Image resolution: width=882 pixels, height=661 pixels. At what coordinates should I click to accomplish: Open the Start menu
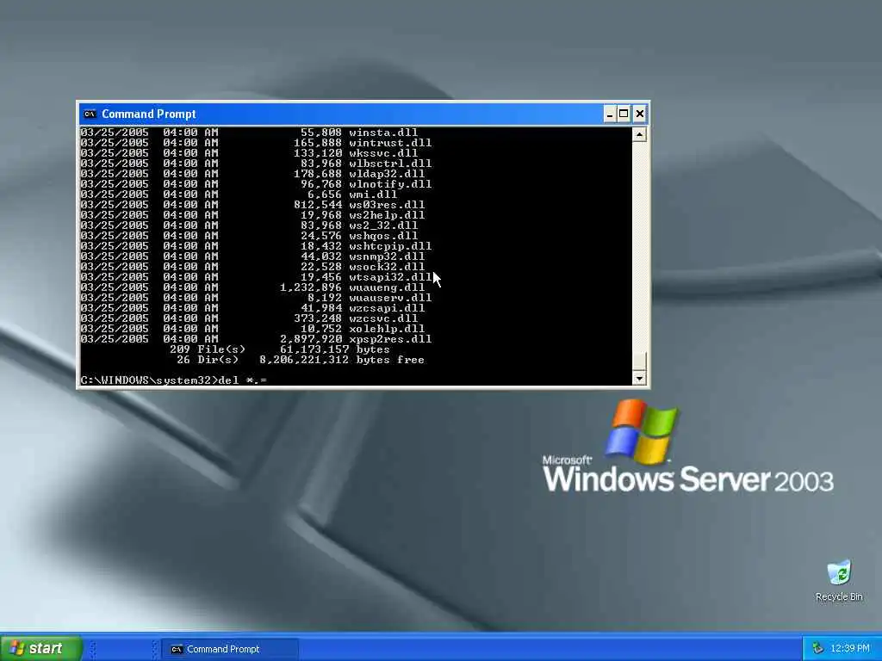coord(40,648)
